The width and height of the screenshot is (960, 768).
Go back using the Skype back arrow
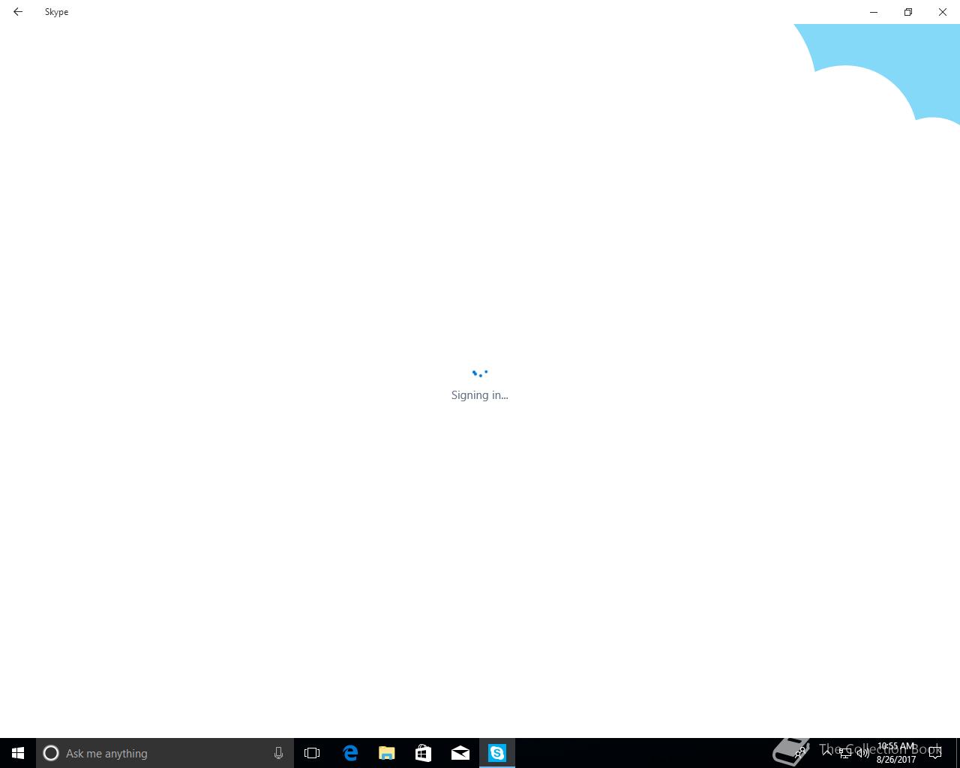click(18, 12)
